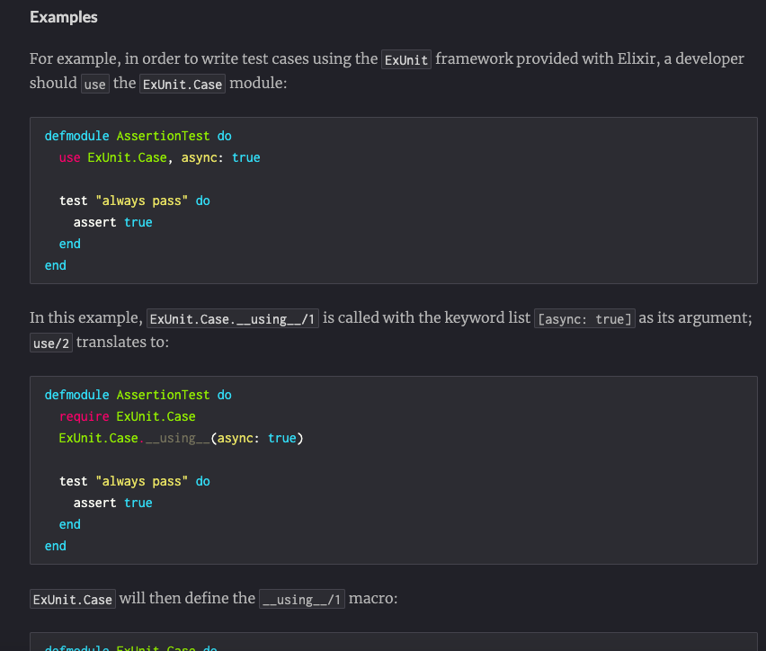Open the ExUnit.Case link in the intro paragraph

(183, 84)
